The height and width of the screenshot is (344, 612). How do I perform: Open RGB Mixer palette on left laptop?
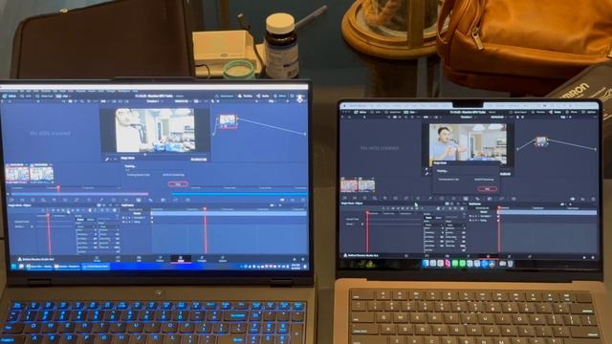point(54,200)
